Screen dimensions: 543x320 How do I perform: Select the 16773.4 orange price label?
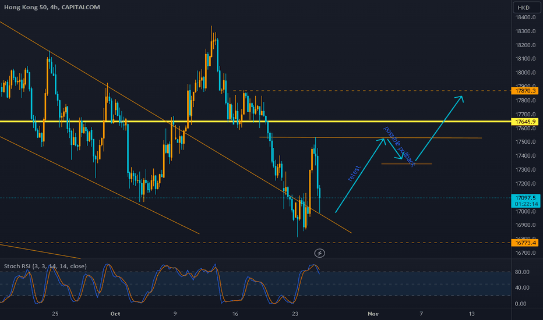(525, 243)
